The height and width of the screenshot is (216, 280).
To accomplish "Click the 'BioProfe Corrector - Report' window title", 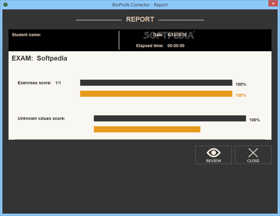I will 140,5.
